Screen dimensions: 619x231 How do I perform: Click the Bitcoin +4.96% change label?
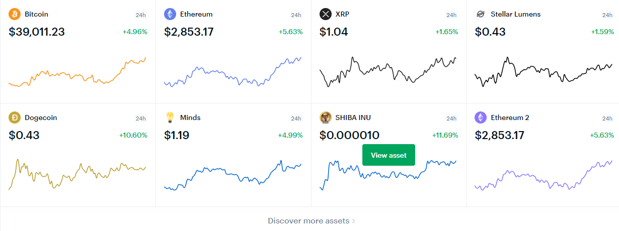tap(135, 32)
